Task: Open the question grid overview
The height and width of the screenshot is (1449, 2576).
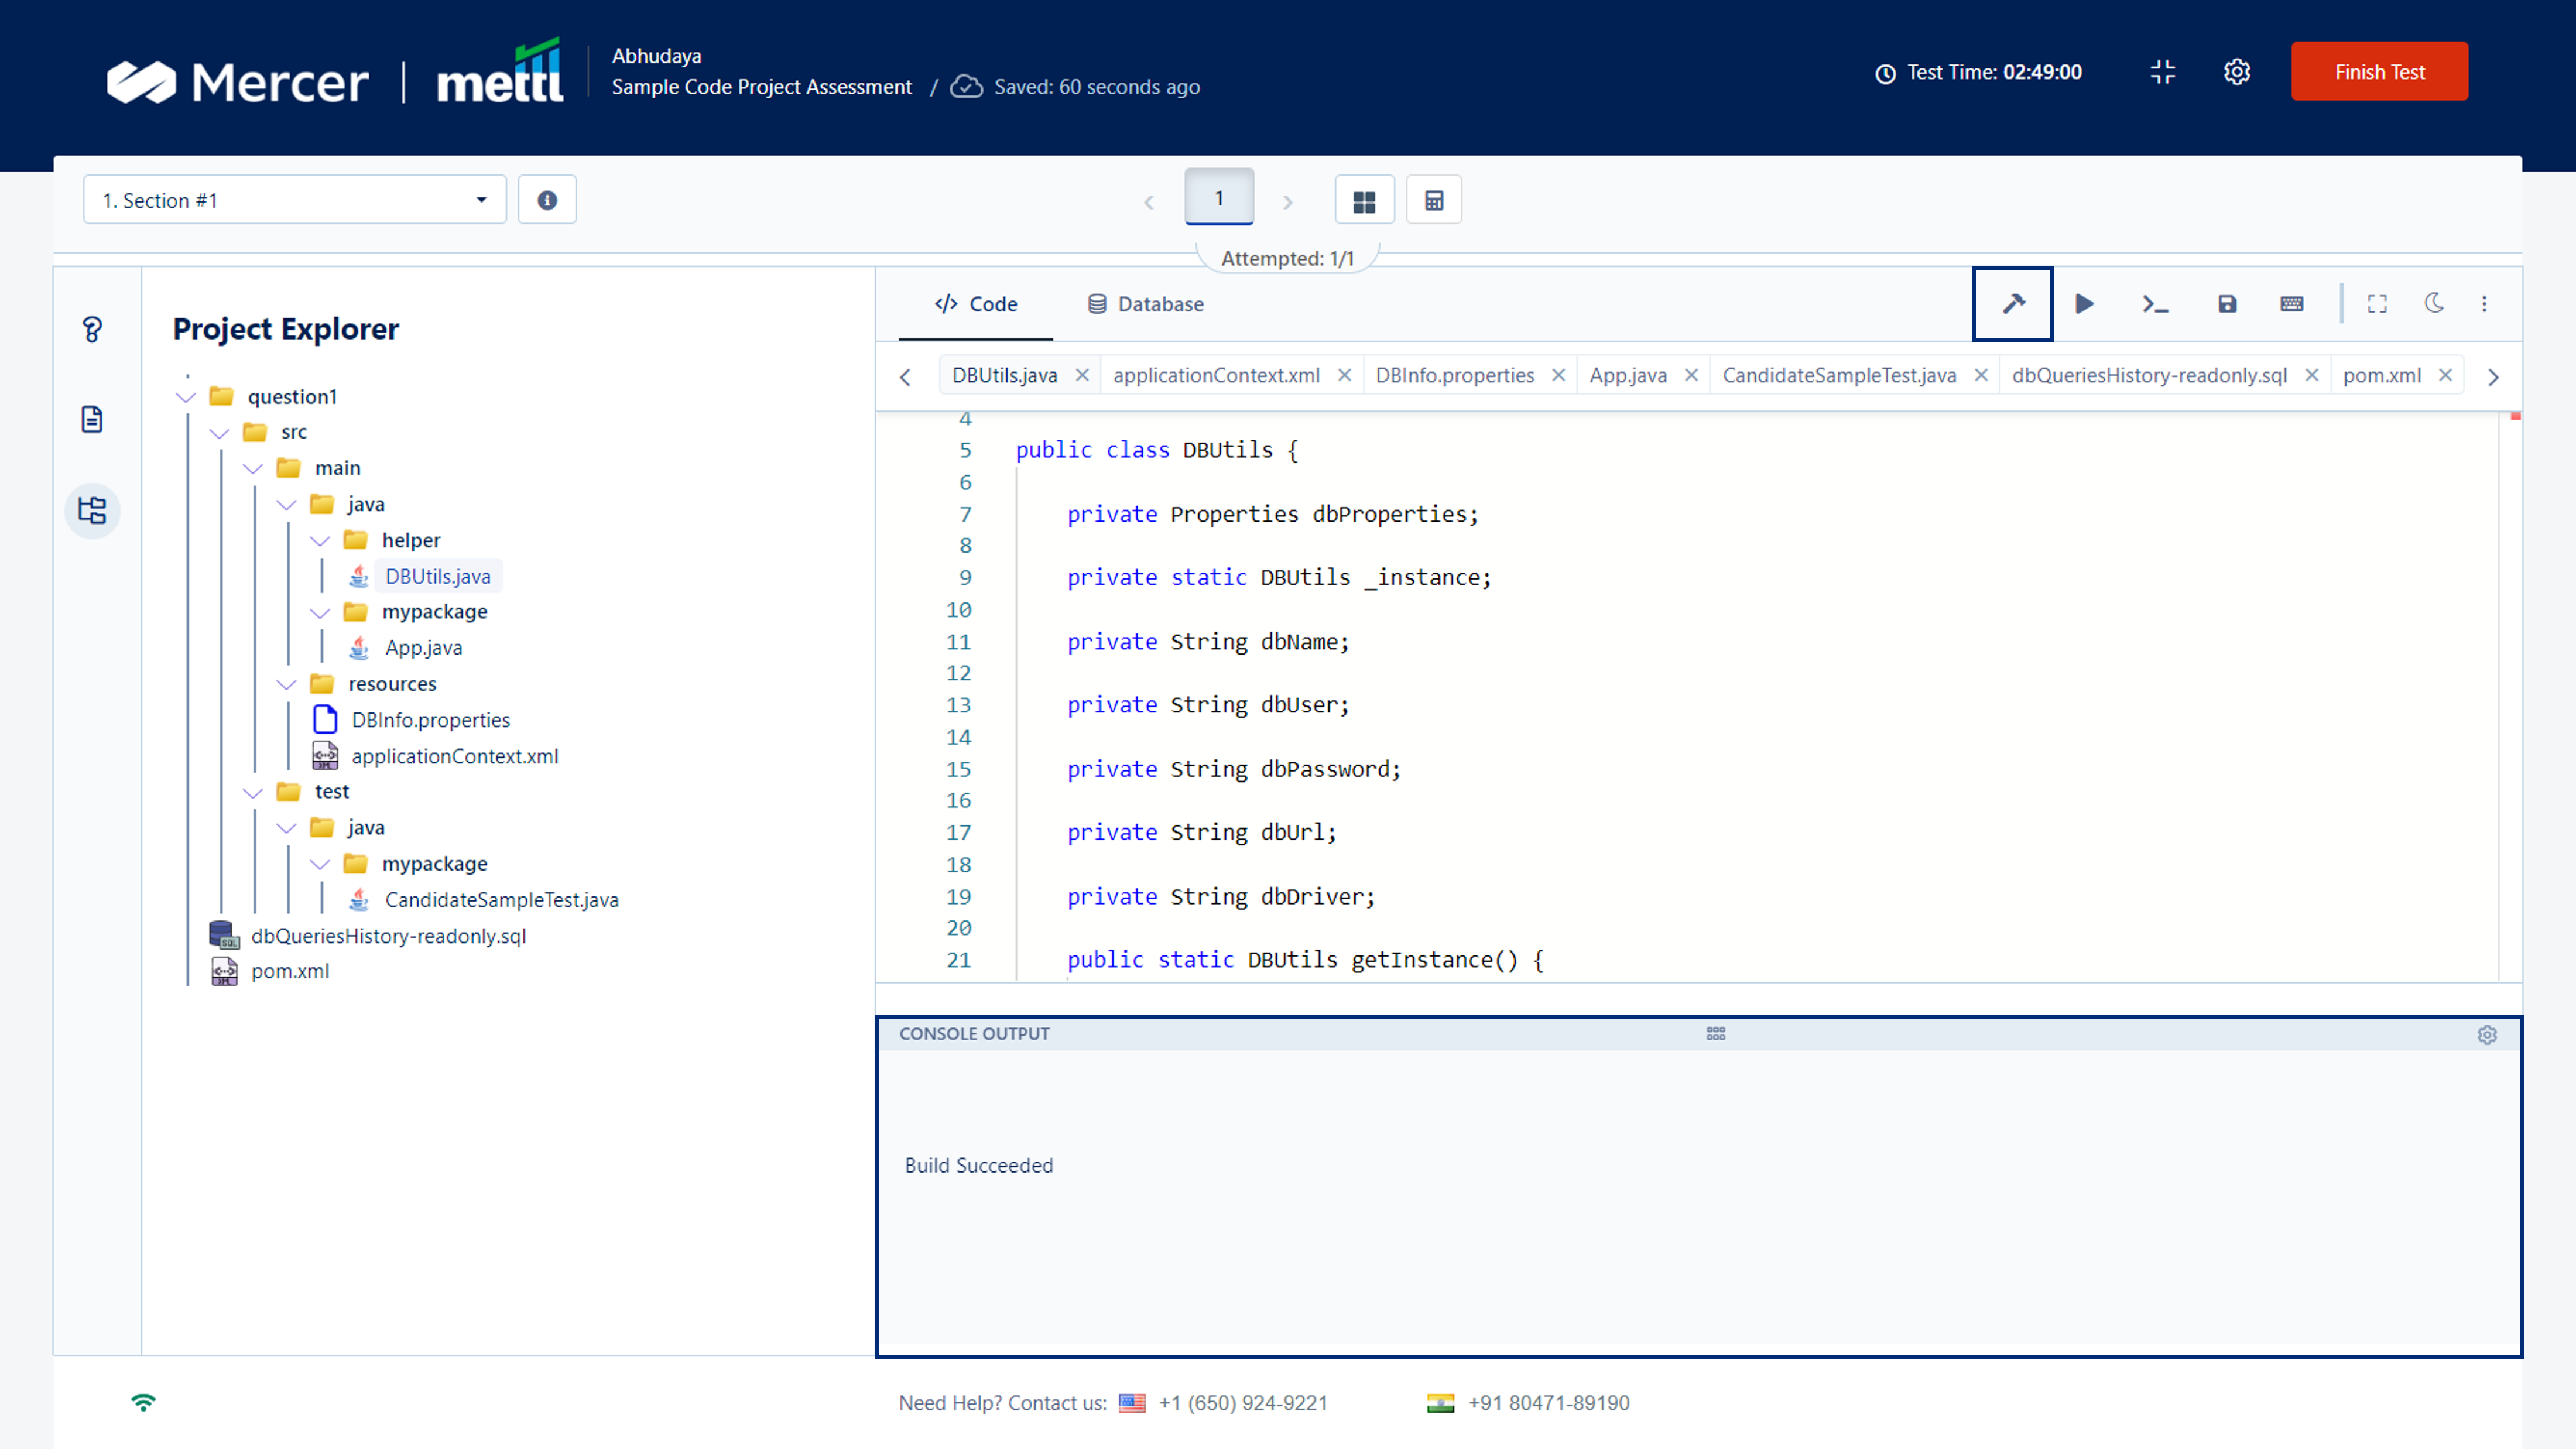Action: pyautogui.click(x=1364, y=200)
